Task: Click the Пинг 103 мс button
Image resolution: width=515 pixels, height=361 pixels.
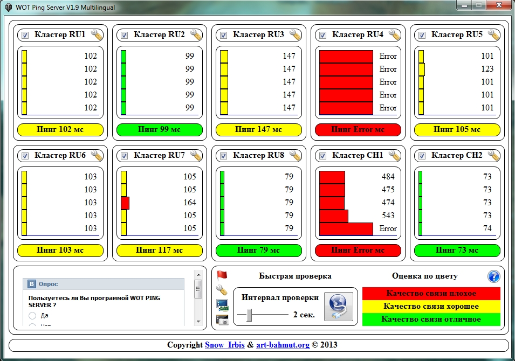Action: 60,251
